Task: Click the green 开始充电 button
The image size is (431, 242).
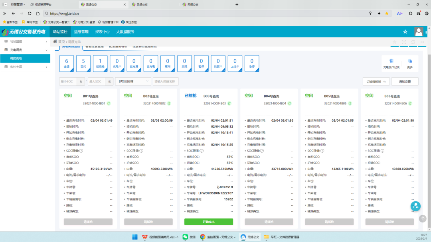Action: coord(209,222)
